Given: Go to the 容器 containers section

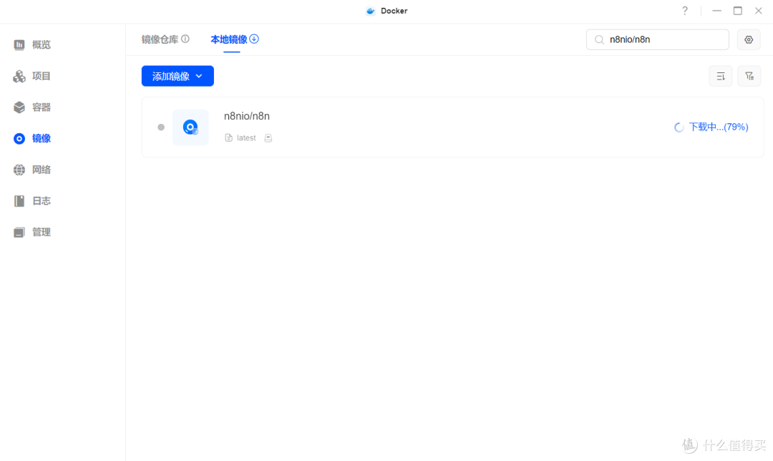Looking at the screenshot, I should pyautogui.click(x=32, y=107).
